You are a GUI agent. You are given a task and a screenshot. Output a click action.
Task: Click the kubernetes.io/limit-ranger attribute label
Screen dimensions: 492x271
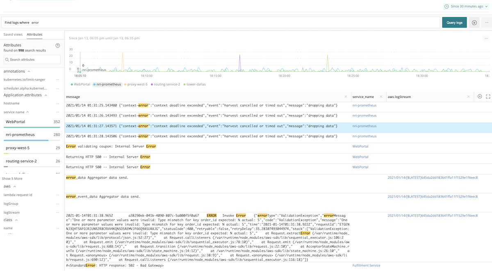pyautogui.click(x=25, y=80)
